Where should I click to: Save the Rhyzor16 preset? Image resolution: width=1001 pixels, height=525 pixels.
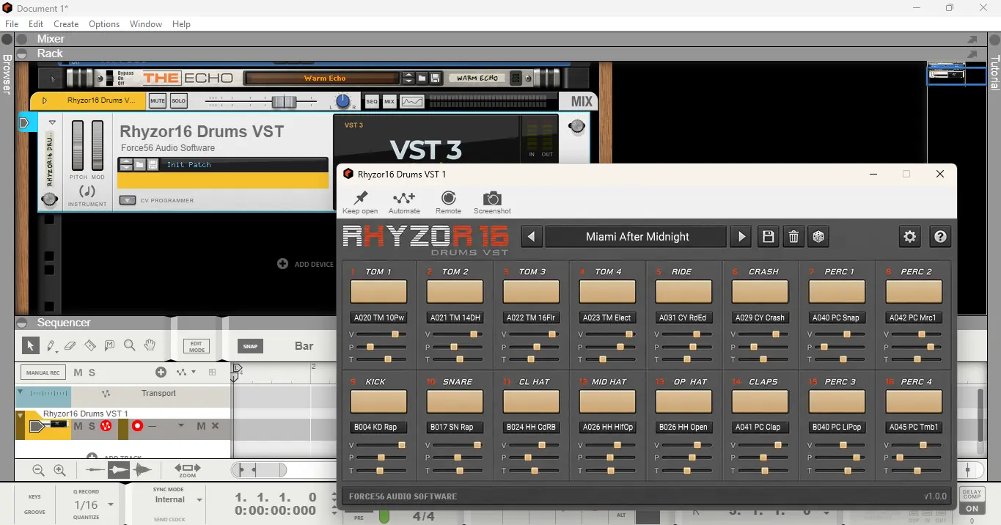pos(768,237)
